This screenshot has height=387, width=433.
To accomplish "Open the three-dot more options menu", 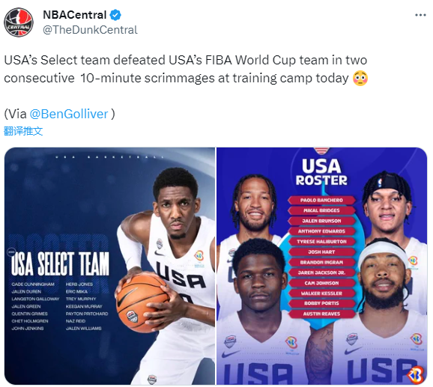I will [420, 15].
